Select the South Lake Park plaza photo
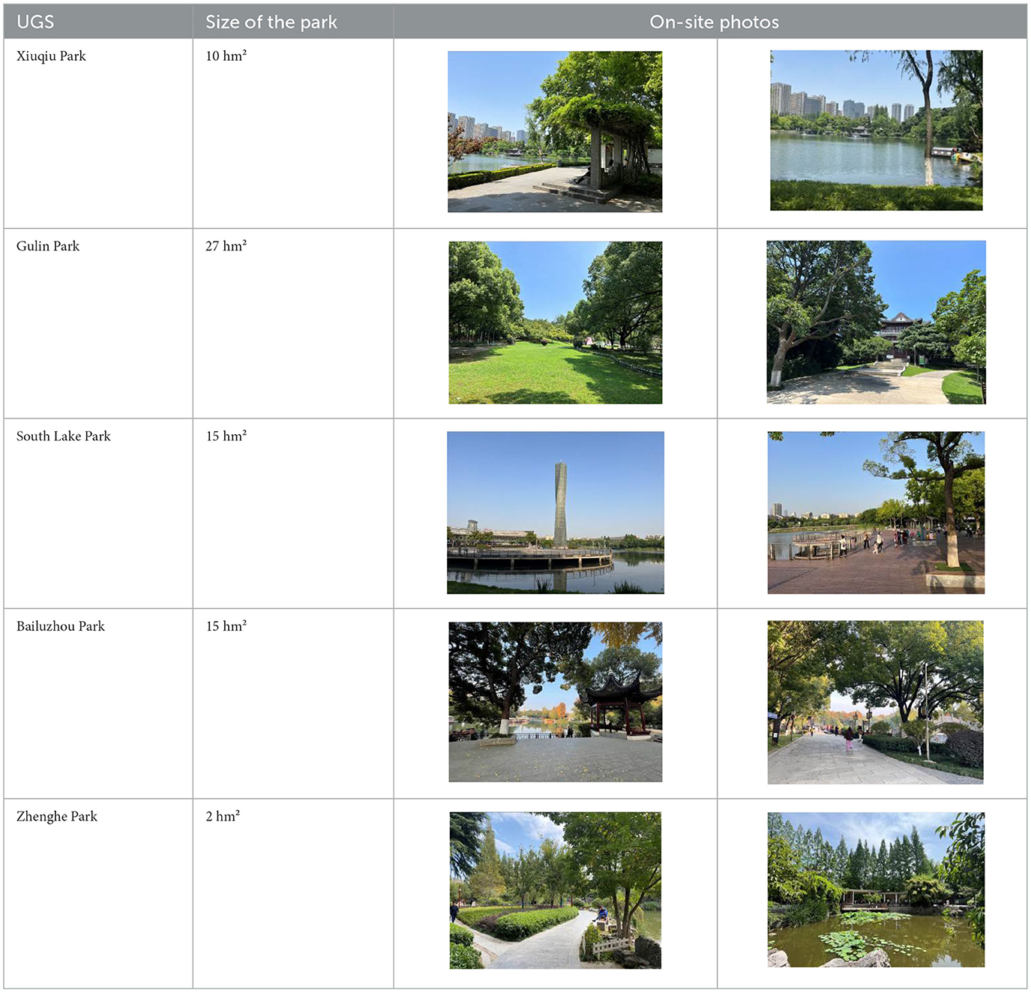 tap(876, 512)
